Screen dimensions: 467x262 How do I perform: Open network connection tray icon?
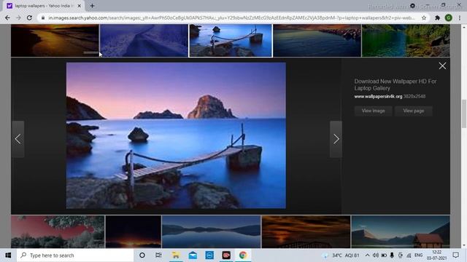[409, 255]
